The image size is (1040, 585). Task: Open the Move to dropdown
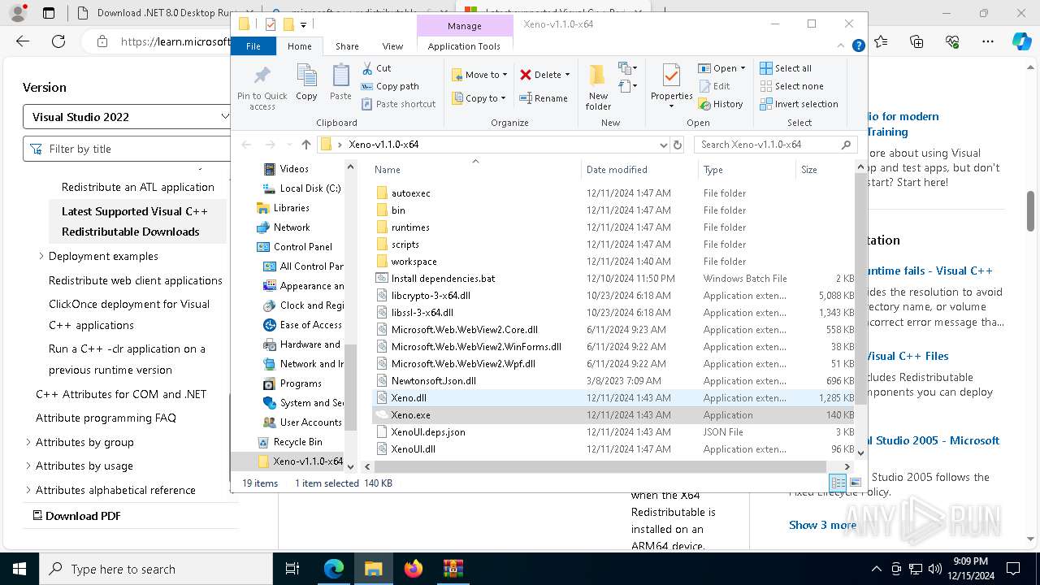pos(479,75)
